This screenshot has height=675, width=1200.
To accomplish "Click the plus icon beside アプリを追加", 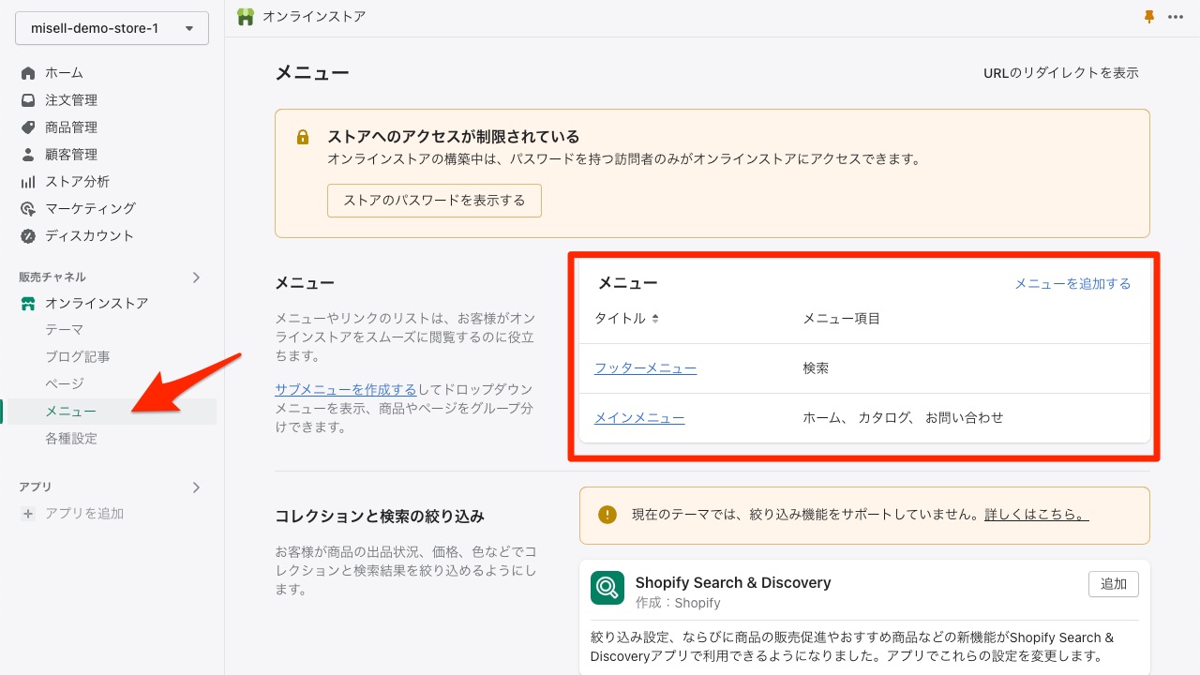I will 28,514.
